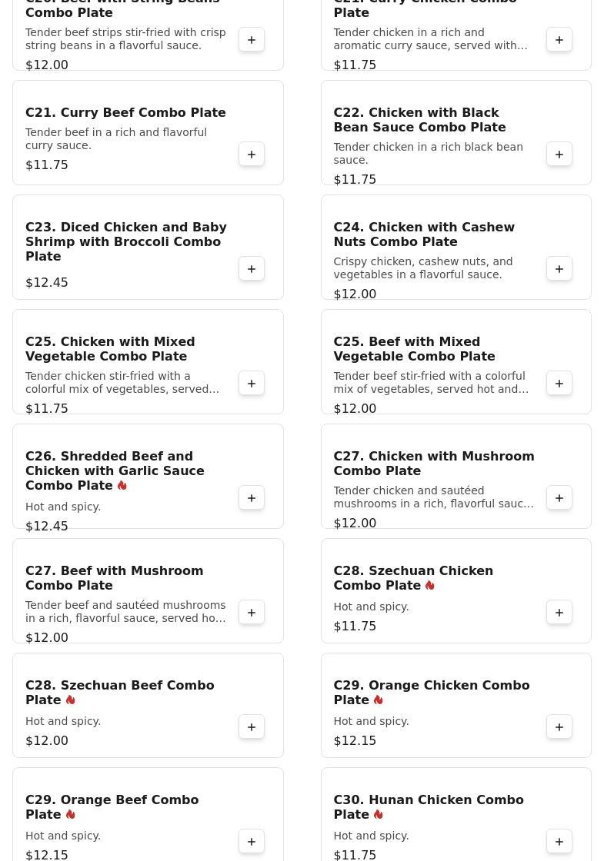Add C22 Chicken with Black Bean Sauce
Viewport: 604px width, 861px height.
559,155
